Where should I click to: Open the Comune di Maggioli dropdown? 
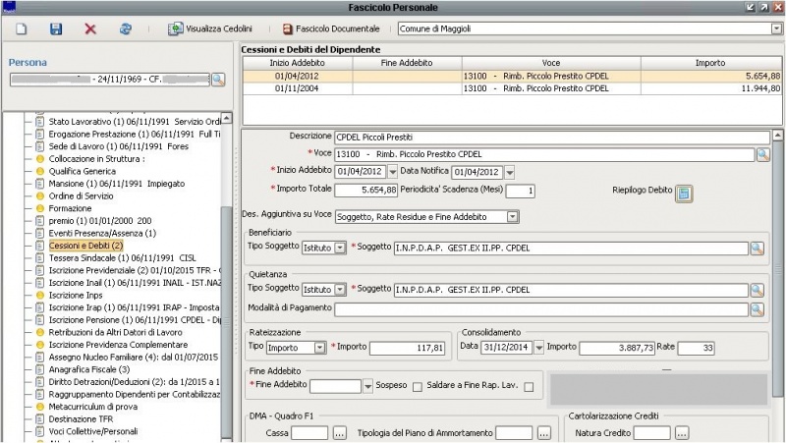click(777, 29)
